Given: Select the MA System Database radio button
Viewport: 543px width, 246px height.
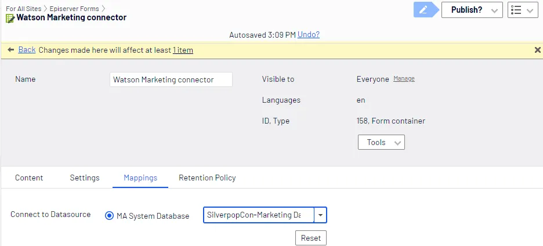Looking at the screenshot, I should tap(109, 216).
